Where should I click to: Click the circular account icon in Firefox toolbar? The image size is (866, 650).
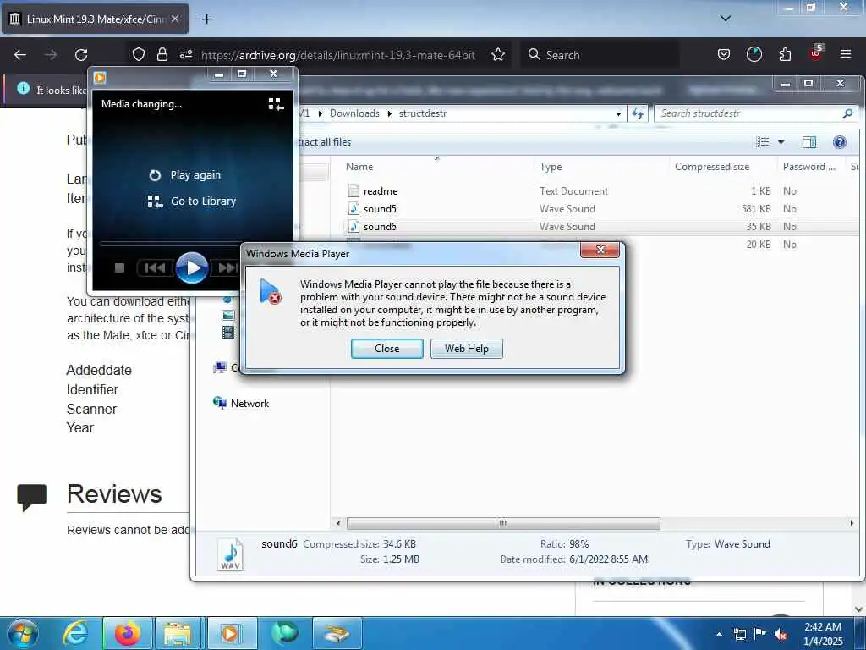pyautogui.click(x=754, y=54)
